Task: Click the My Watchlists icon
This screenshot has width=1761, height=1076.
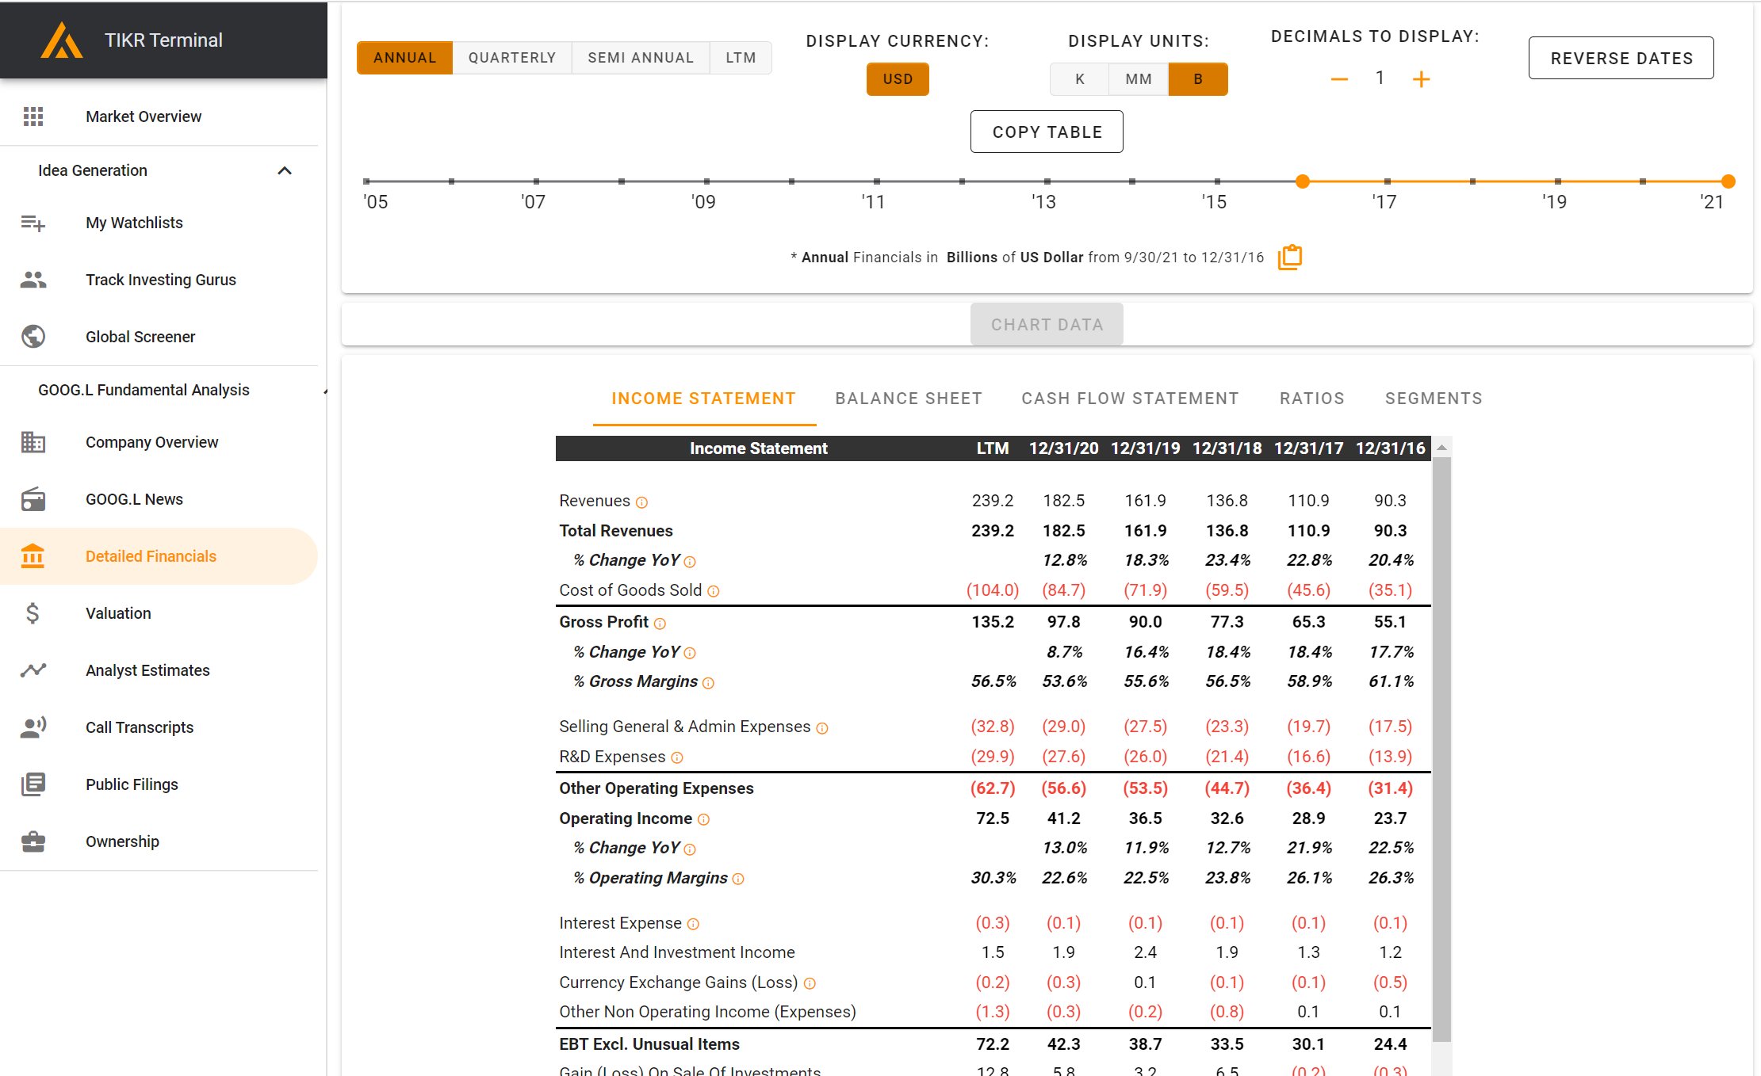Action: (33, 223)
